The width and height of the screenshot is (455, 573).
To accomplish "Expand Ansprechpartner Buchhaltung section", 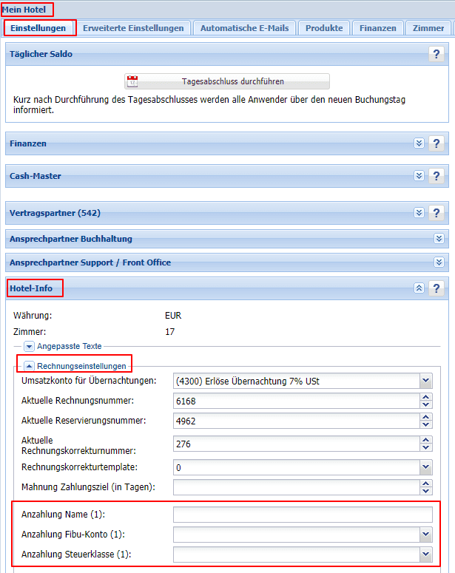I will (439, 239).
